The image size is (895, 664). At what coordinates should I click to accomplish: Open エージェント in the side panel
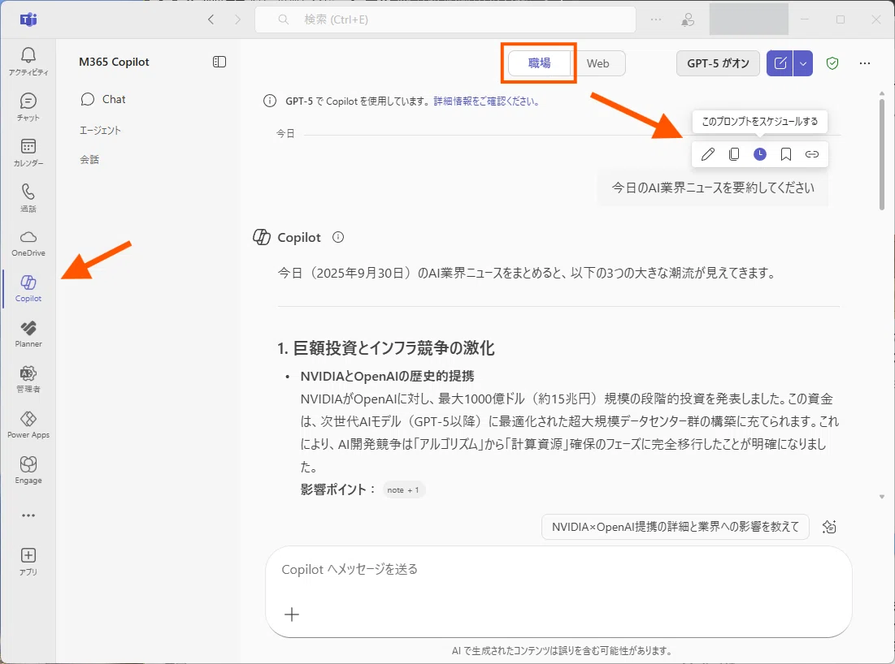pos(101,130)
